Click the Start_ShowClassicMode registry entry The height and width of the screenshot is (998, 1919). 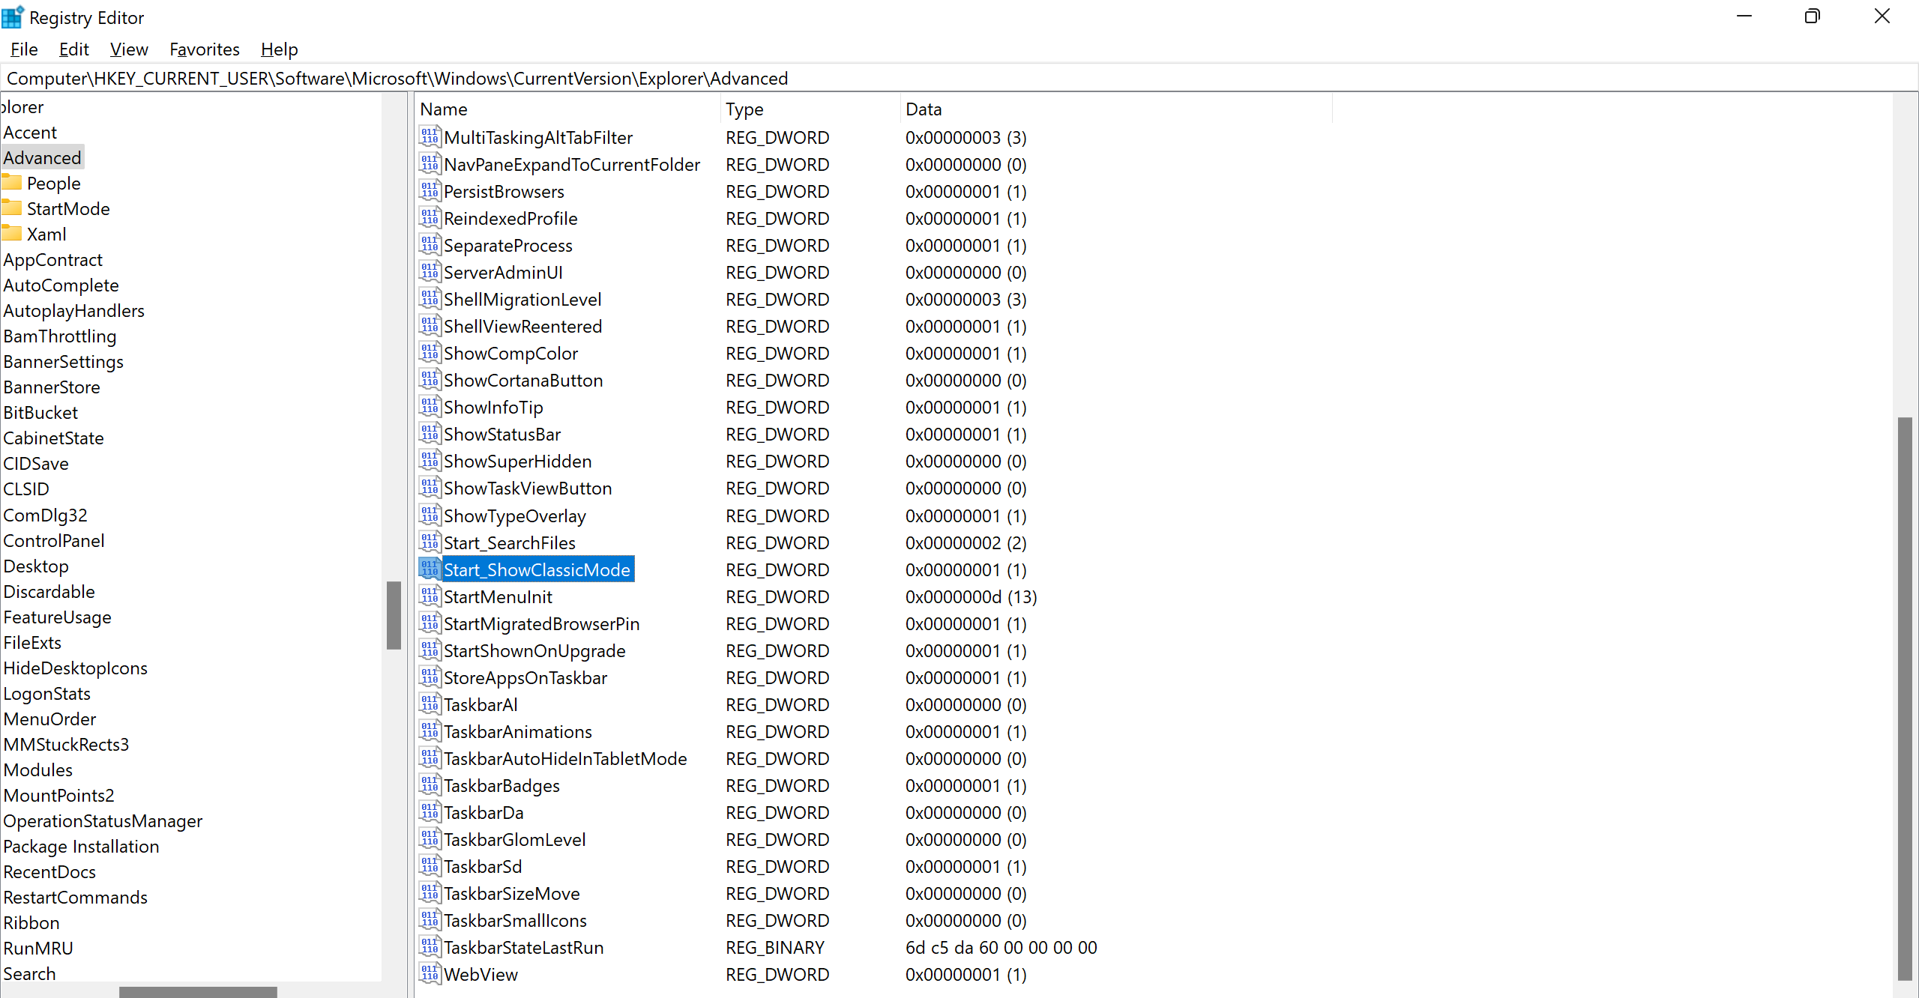537,569
